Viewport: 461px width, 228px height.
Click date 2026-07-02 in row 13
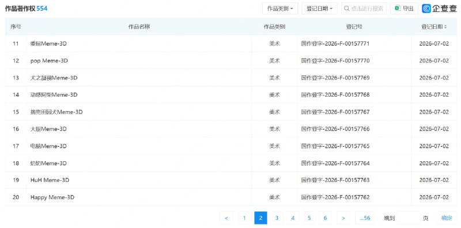click(x=434, y=78)
